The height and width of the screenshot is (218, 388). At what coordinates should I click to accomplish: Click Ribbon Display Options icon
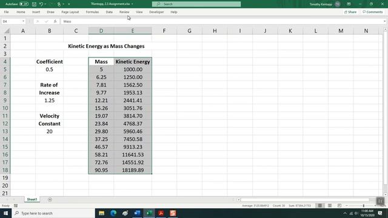(349, 4)
